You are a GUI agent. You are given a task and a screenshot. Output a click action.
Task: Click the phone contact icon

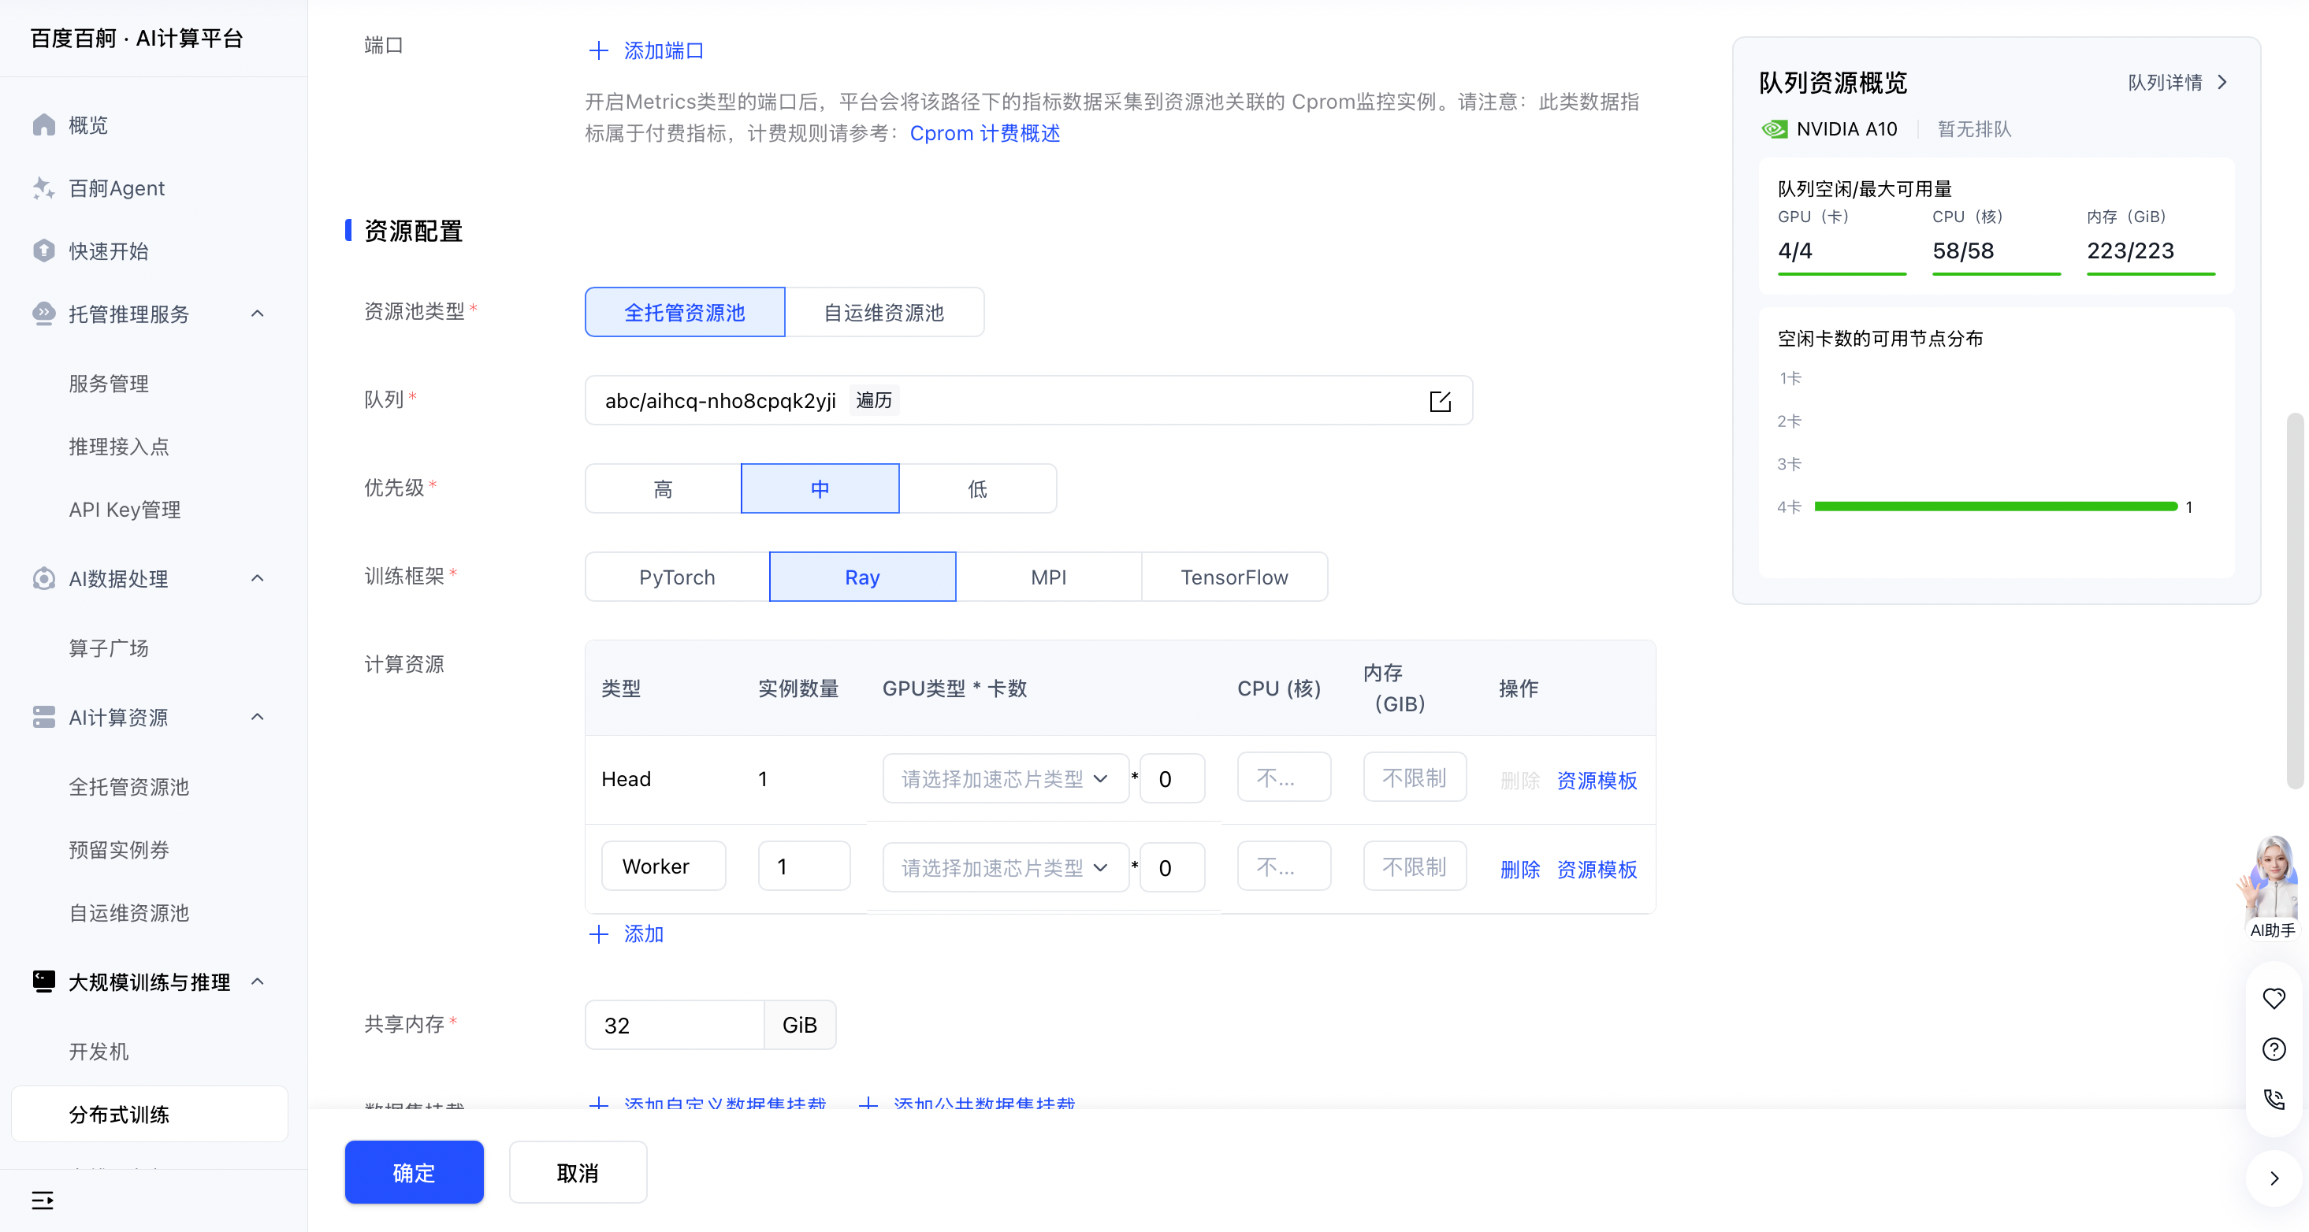click(x=2274, y=1099)
